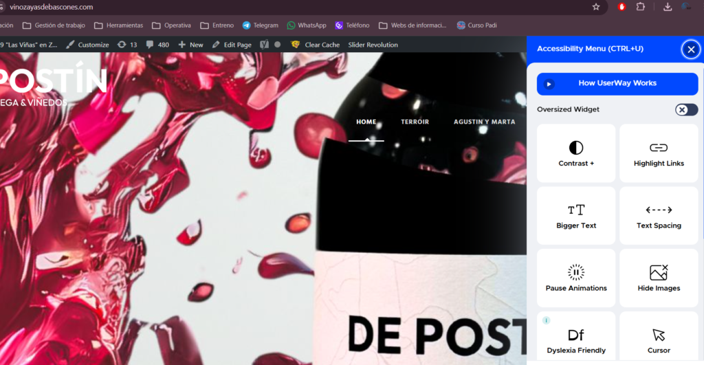Close the Accessibility Menu panel
Viewport: 704px width, 365px height.
(x=690, y=49)
